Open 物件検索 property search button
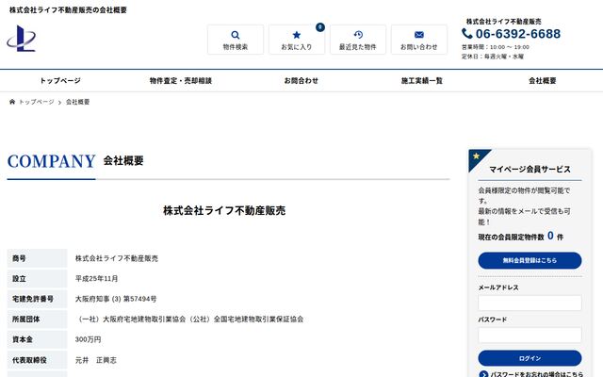Screen dimensions: 603x377 (x=236, y=40)
